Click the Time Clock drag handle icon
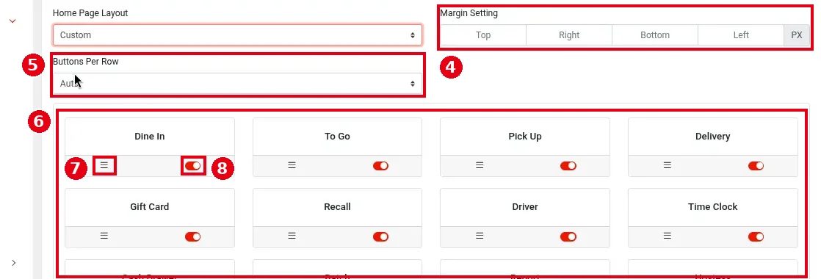Image resolution: width=821 pixels, height=279 pixels. click(x=667, y=236)
